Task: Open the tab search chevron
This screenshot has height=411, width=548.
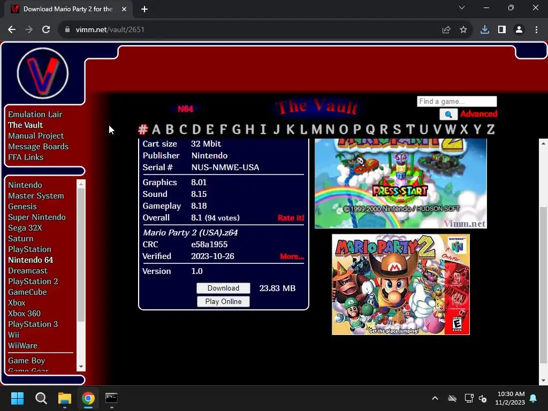Action: tap(462, 7)
